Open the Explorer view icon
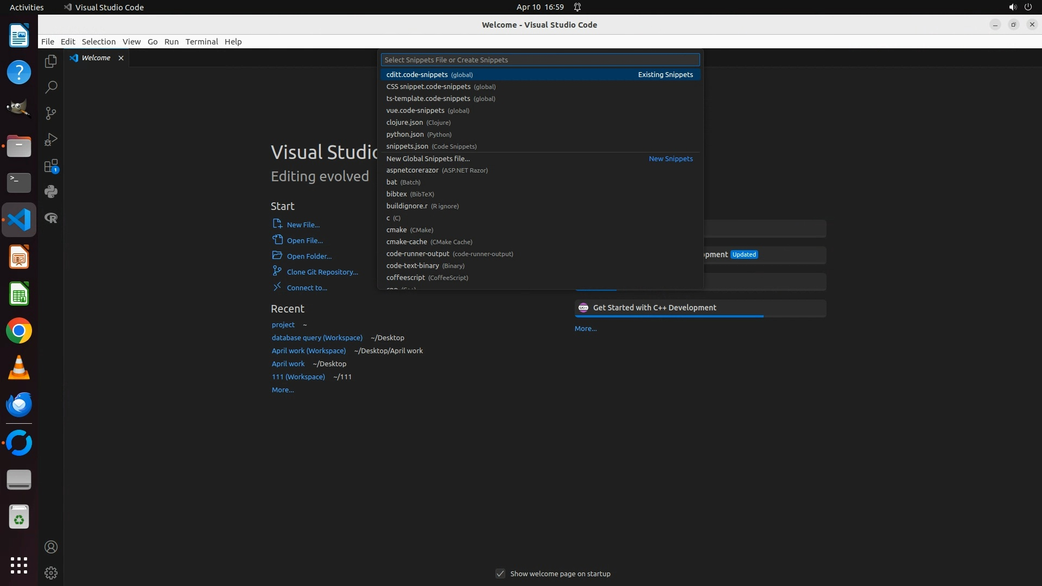The height and width of the screenshot is (586, 1042). pyautogui.click(x=51, y=61)
